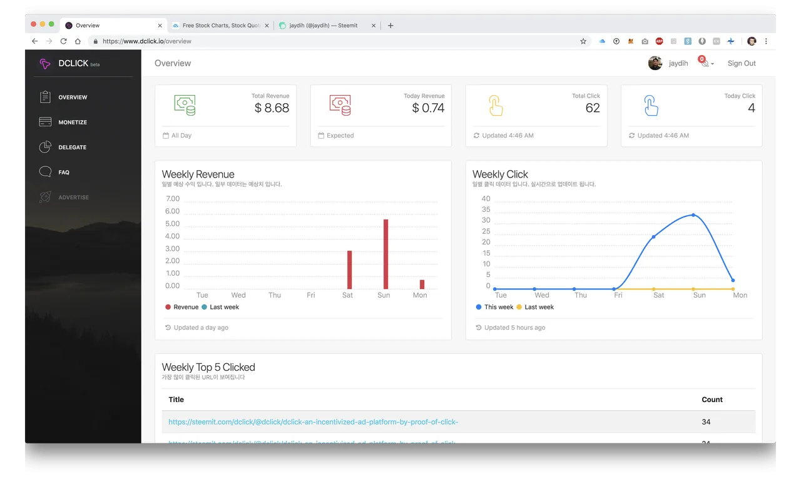This screenshot has height=479, width=801.
Task: Click the browser back button
Action: [x=35, y=41]
